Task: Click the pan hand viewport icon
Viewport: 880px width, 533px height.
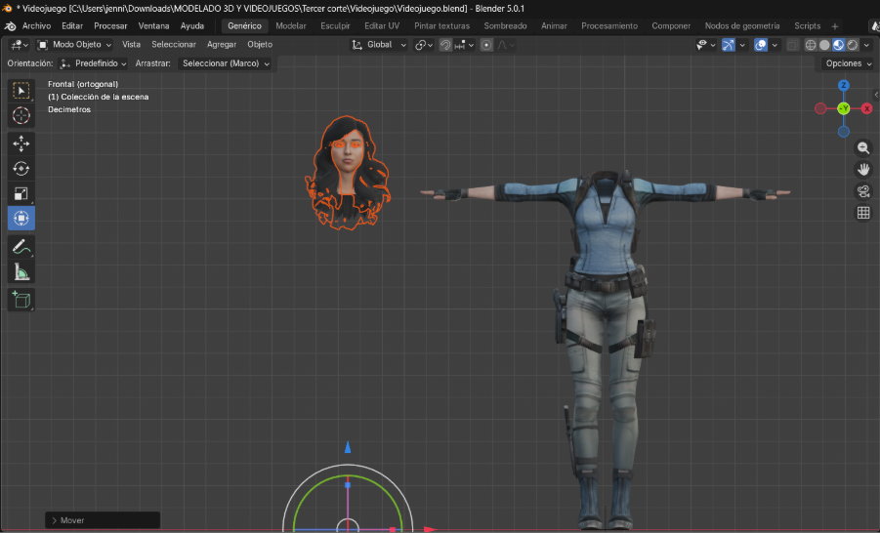Action: (x=863, y=170)
